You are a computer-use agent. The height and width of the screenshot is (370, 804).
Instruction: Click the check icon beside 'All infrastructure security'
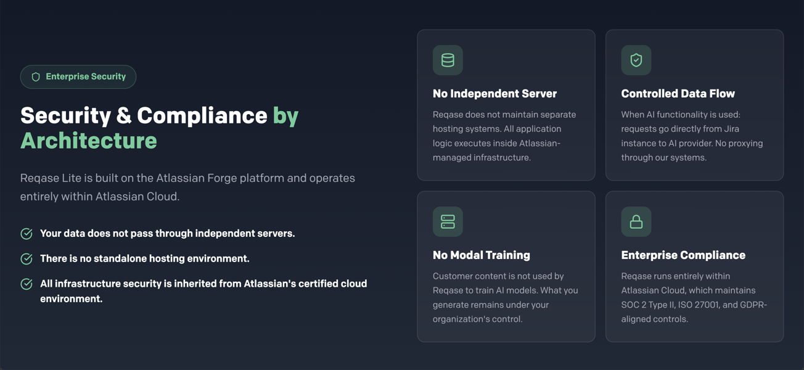pos(27,284)
